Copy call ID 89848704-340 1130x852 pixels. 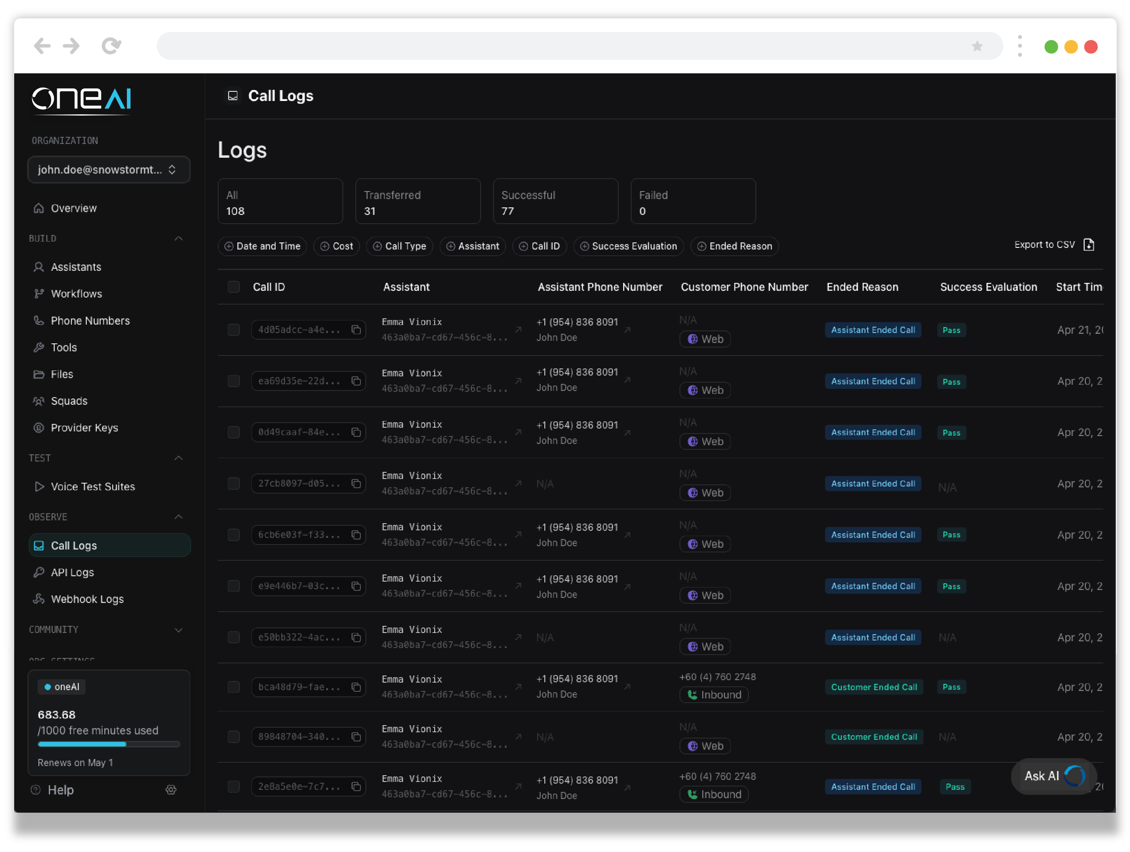pos(356,736)
